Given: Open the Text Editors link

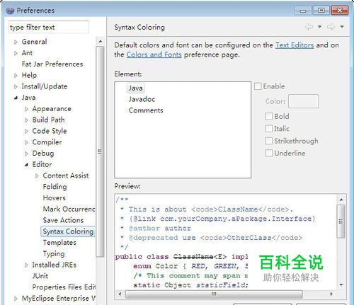Looking at the screenshot, I should [x=295, y=45].
